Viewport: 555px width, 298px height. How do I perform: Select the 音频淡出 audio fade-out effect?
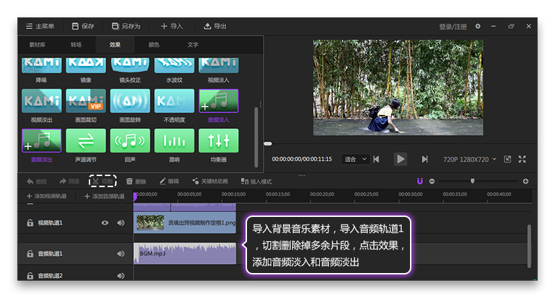pyautogui.click(x=41, y=141)
